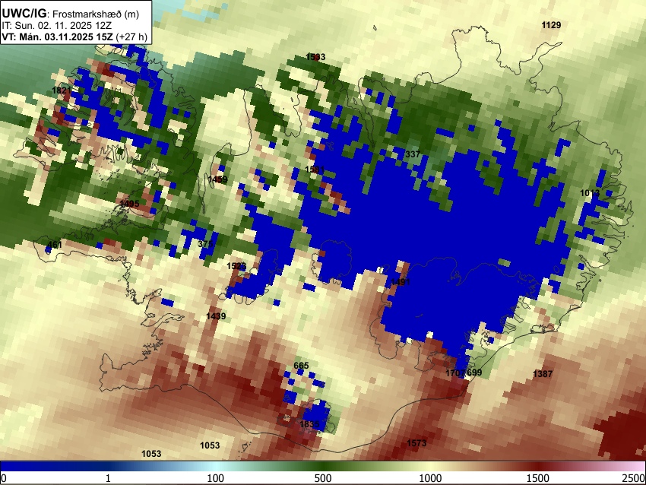
Task: Click the map value label 1581
Action: click(315, 170)
